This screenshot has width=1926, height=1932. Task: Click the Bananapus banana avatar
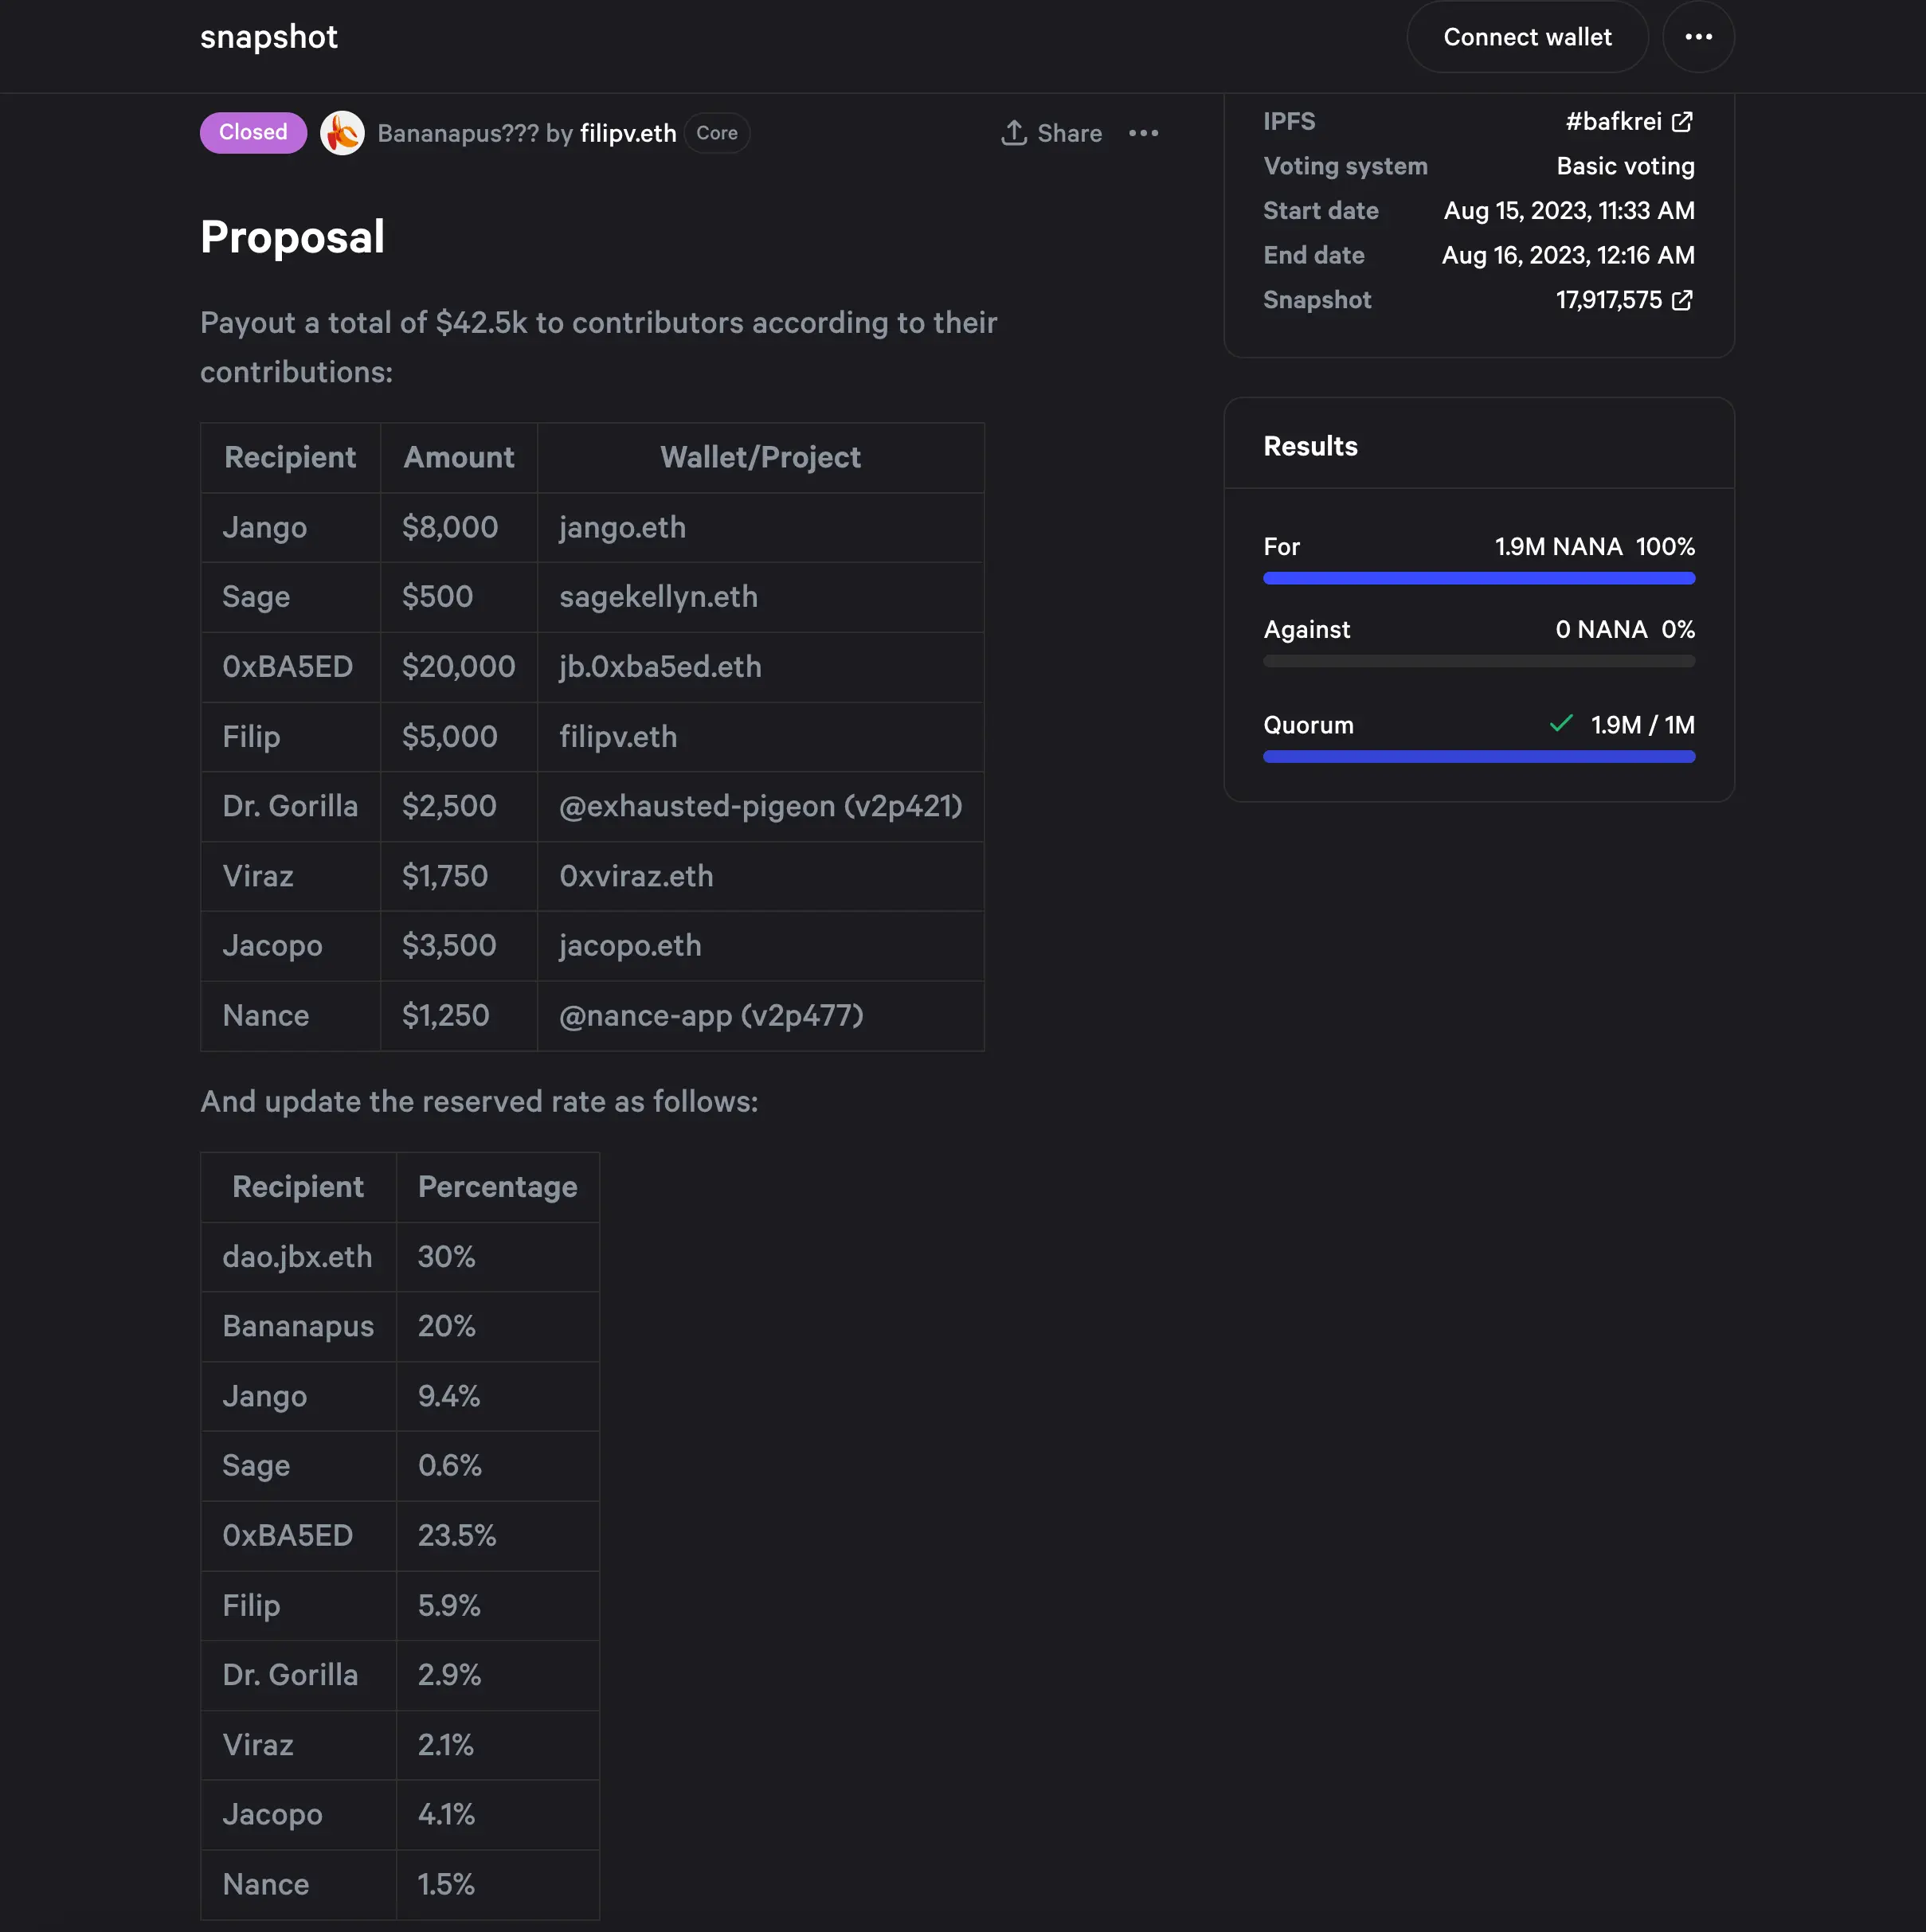341,133
